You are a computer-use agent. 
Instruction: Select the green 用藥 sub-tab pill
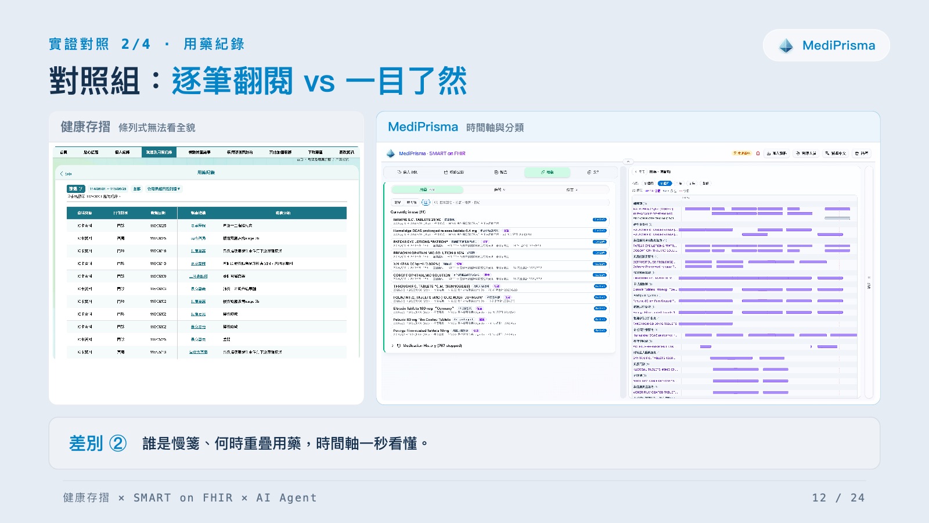coord(427,189)
